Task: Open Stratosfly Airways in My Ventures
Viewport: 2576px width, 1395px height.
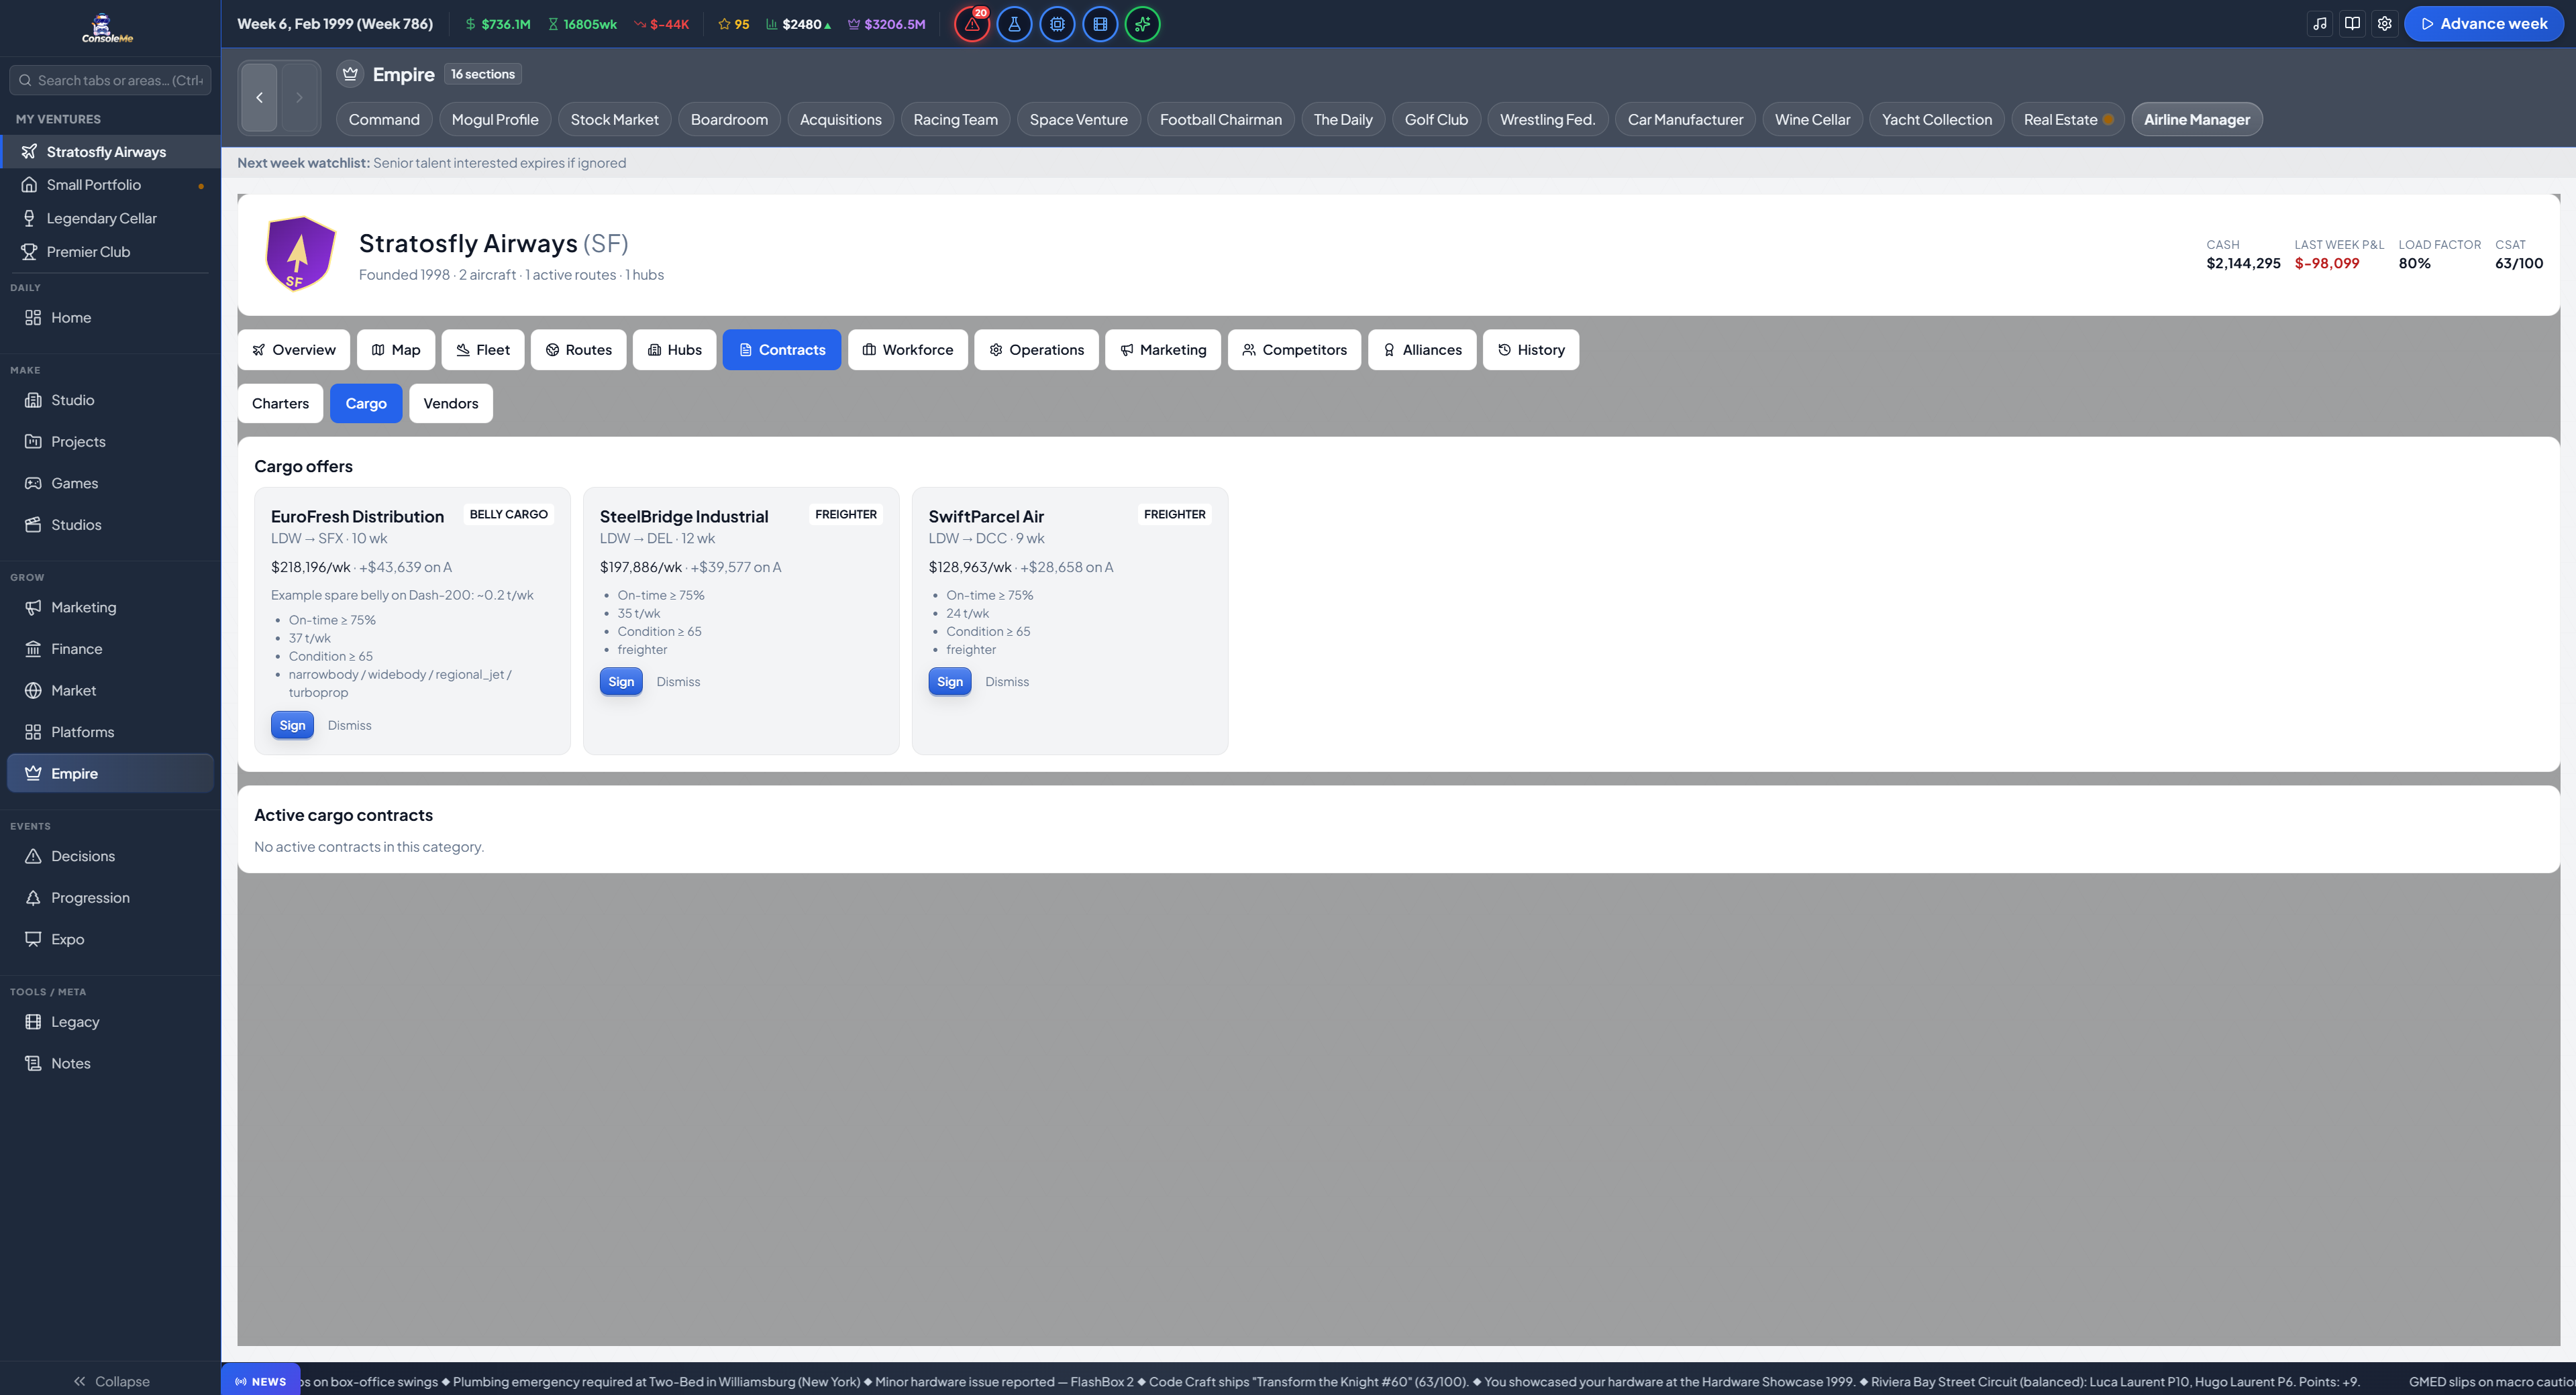Action: tap(110, 152)
